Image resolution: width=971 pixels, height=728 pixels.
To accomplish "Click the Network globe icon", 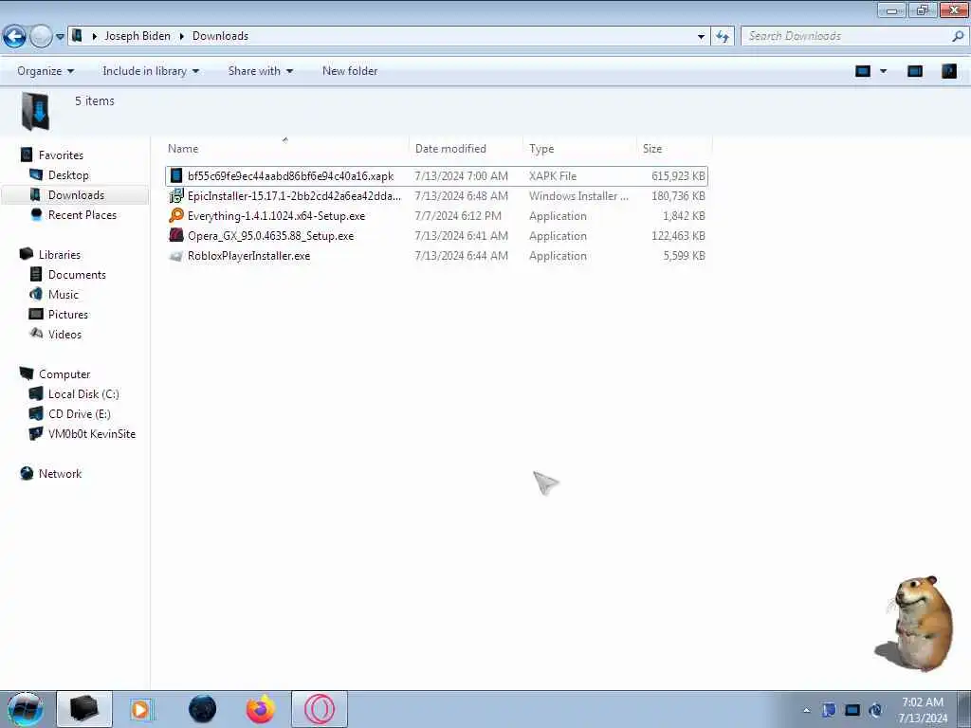I will tap(27, 474).
